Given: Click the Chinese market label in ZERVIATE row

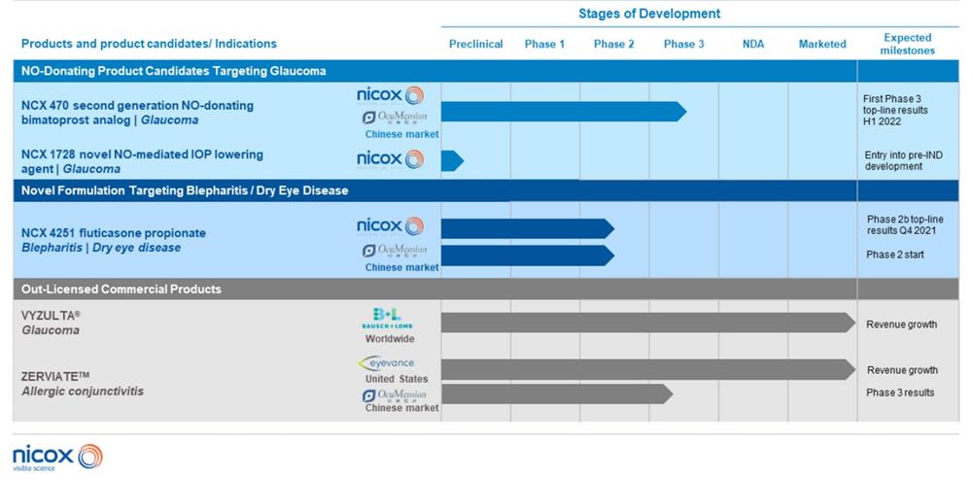Looking at the screenshot, I should pos(401,408).
